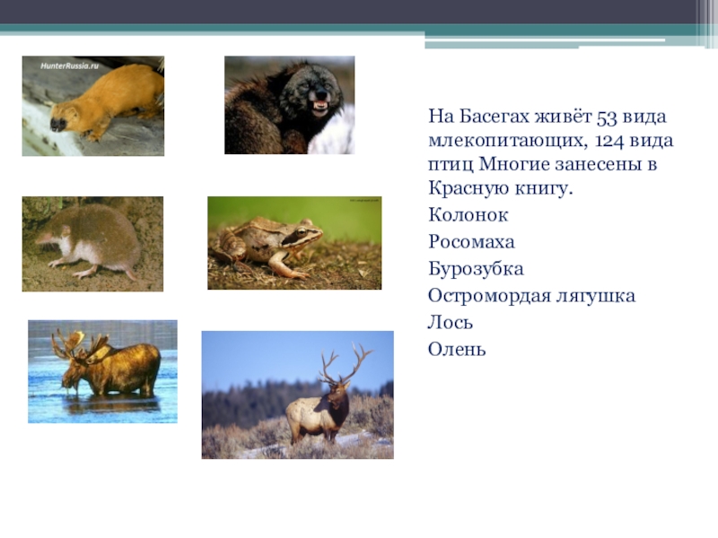This screenshot has width=718, height=538.
Task: Click the yellow weasel (Колонок) photo
Action: 93,106
